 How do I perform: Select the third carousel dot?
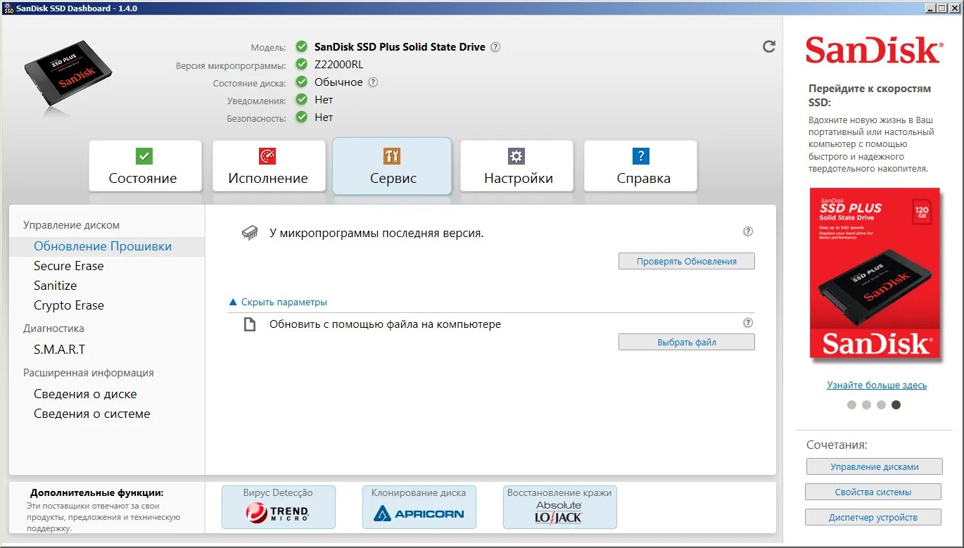pyautogui.click(x=881, y=404)
